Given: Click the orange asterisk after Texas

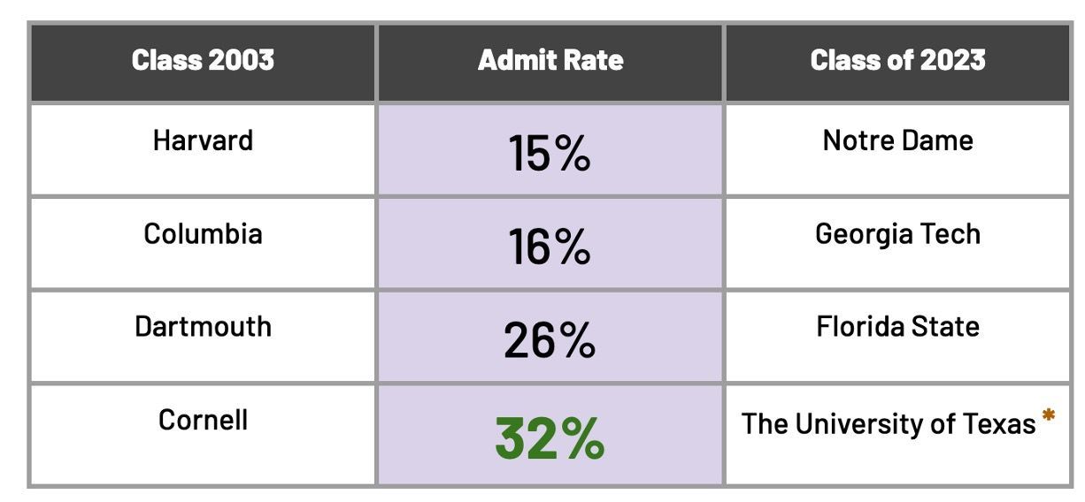Looking at the screenshot, I should click(1049, 415).
